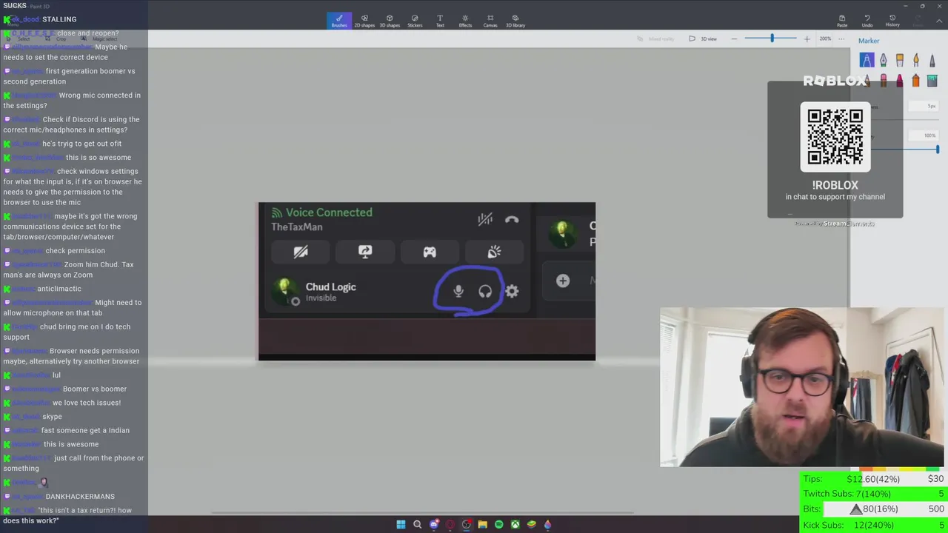Click the Voice Connected status text
Screen dimensions: 948x533
329,212
